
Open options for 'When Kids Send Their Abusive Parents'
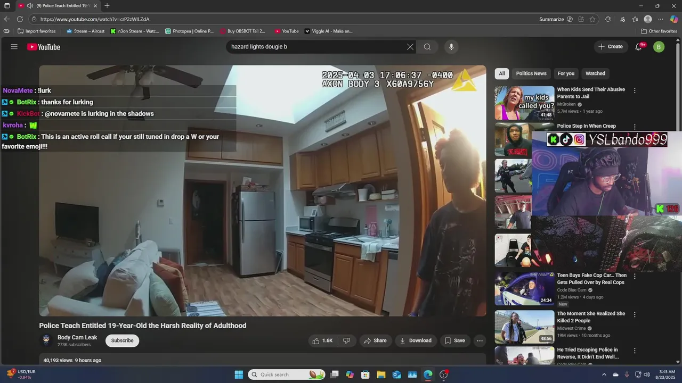pyautogui.click(x=635, y=90)
